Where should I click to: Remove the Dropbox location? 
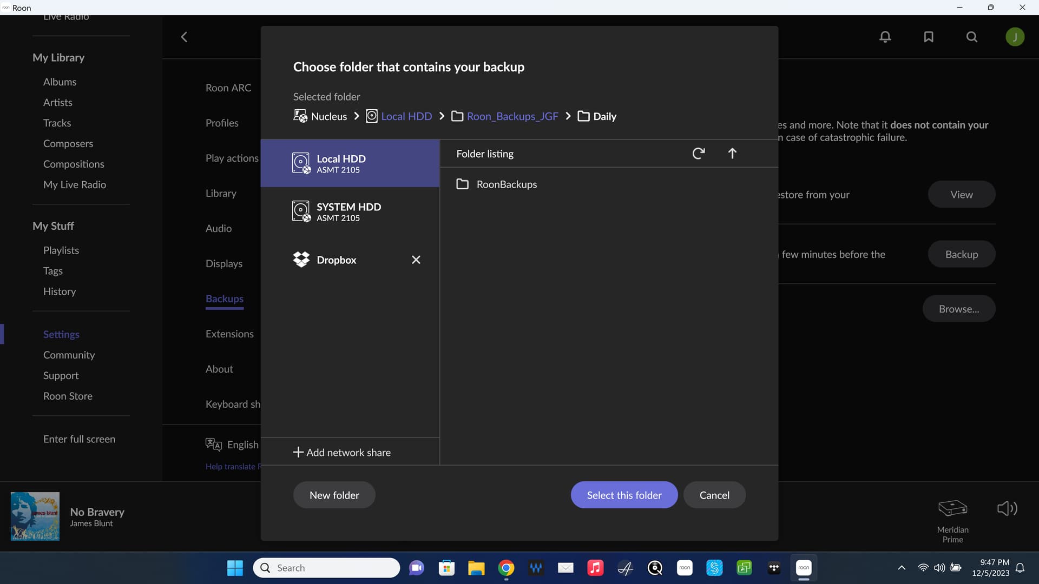tap(416, 260)
